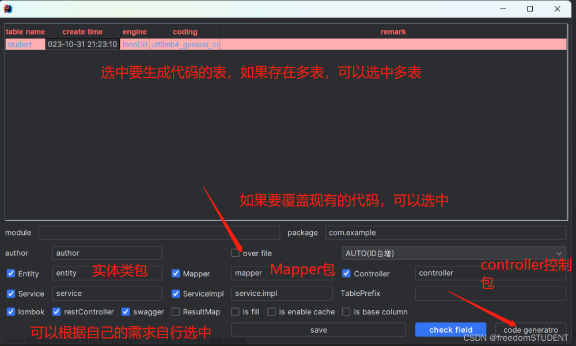
Task: Uncheck the swagger option
Action: pyautogui.click(x=126, y=312)
